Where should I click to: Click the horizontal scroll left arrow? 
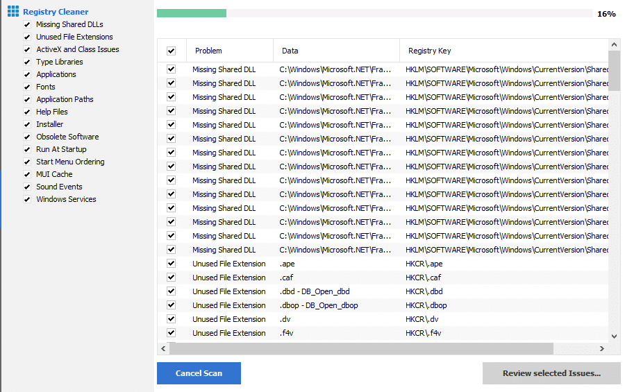point(163,348)
